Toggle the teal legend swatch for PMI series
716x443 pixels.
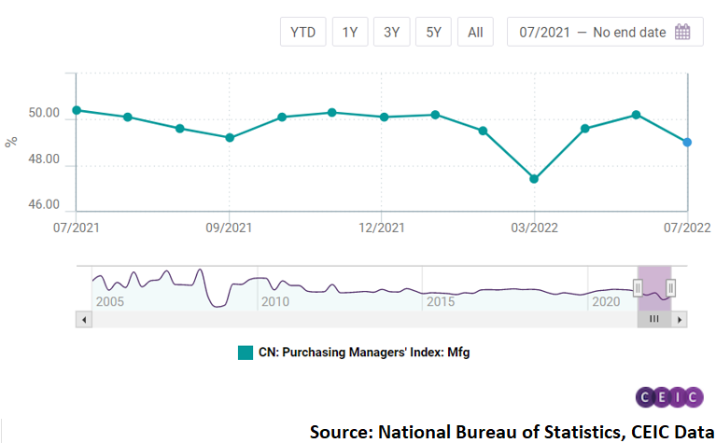(246, 353)
